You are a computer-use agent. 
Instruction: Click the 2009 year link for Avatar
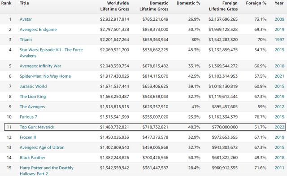pyautogui.click(x=279, y=19)
